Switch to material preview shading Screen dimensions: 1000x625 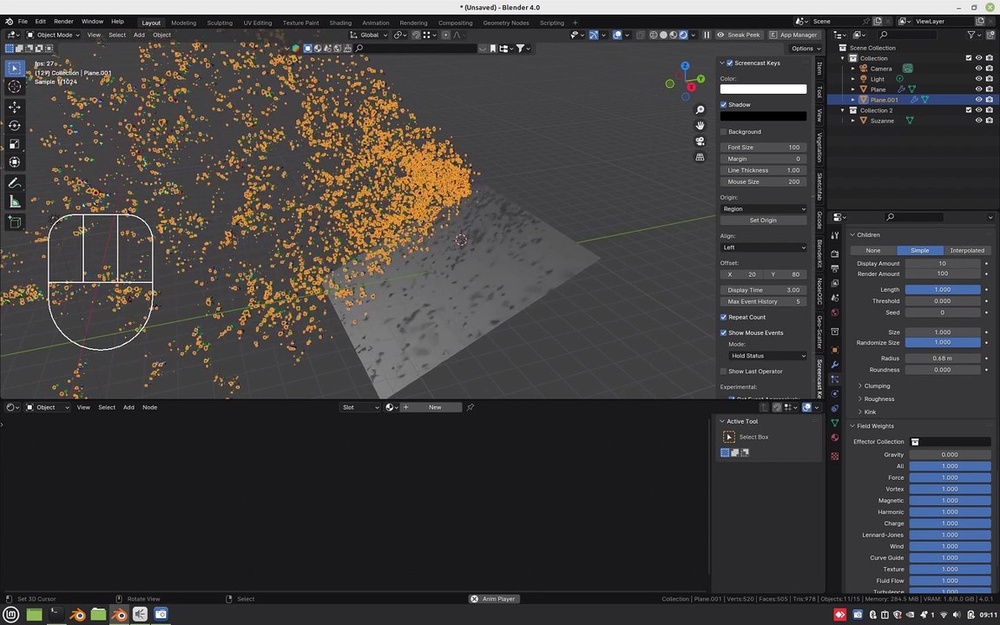(x=674, y=35)
